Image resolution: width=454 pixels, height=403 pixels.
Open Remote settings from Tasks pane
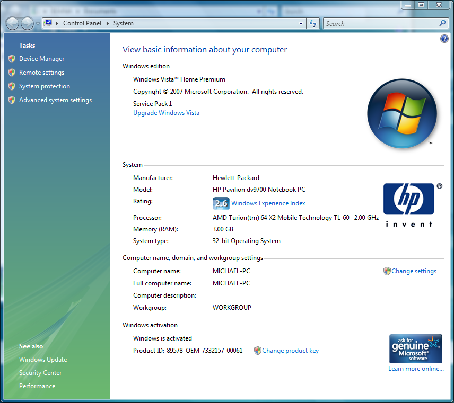(x=42, y=73)
